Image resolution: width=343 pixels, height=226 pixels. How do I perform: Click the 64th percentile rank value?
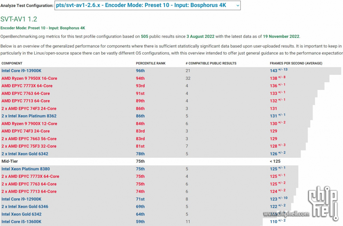pos(140,214)
